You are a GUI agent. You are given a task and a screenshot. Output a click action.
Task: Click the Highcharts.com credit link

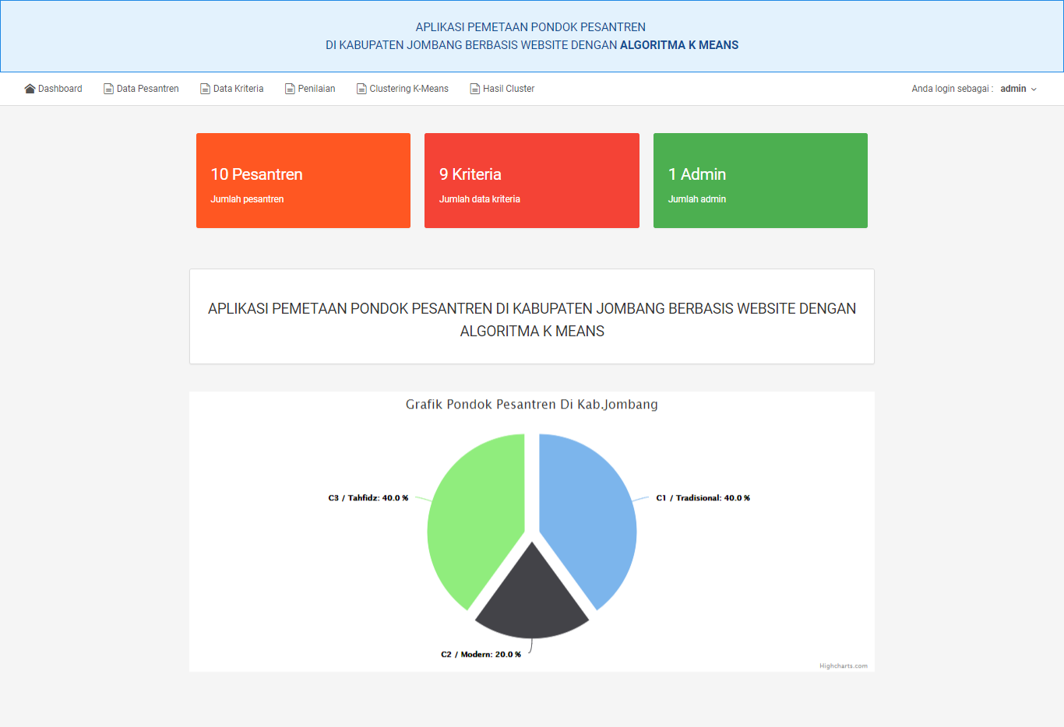(x=843, y=666)
